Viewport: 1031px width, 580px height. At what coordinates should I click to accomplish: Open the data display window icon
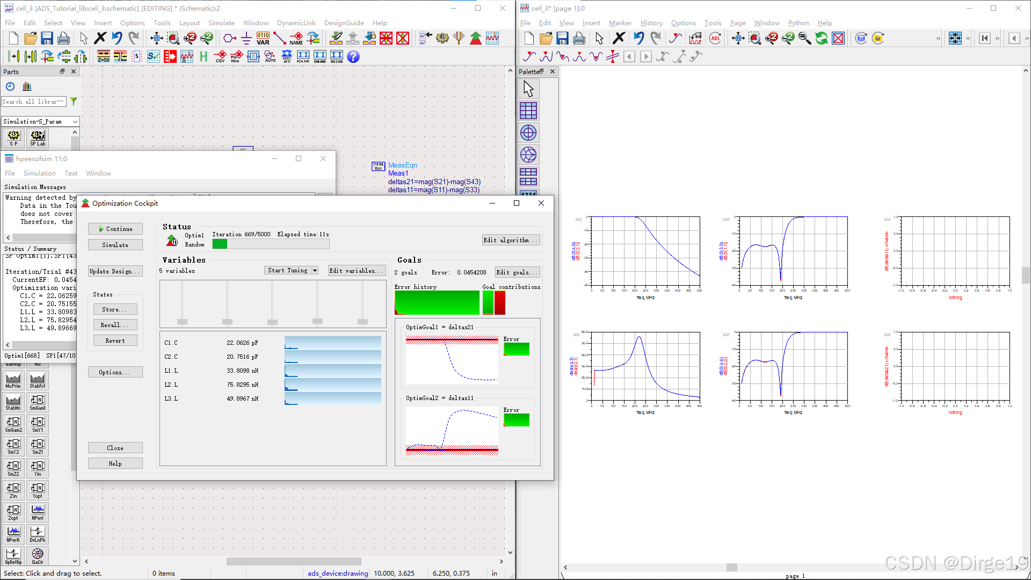pos(492,38)
